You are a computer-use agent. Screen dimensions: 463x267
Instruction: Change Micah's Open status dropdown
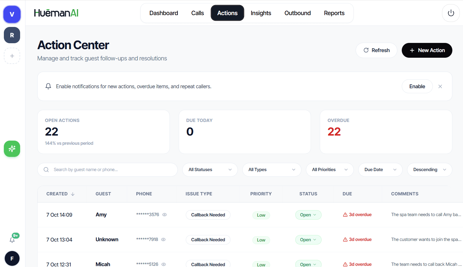click(308, 264)
